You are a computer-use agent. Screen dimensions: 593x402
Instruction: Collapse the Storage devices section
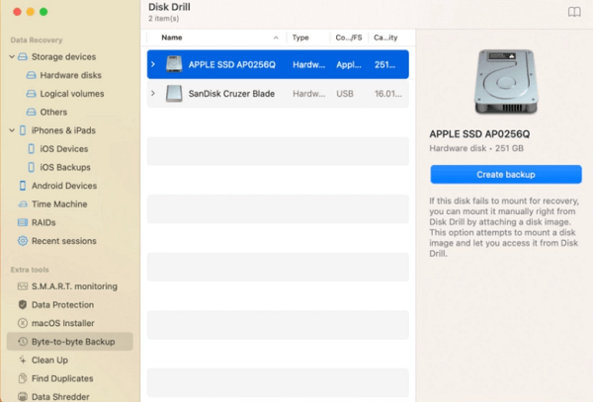[11, 56]
